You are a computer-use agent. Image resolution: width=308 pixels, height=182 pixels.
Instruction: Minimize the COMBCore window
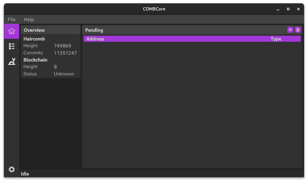coord(278,9)
